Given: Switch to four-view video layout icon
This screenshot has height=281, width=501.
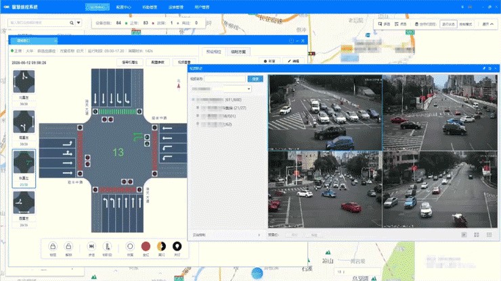Looking at the screenshot, I should tap(477, 235).
